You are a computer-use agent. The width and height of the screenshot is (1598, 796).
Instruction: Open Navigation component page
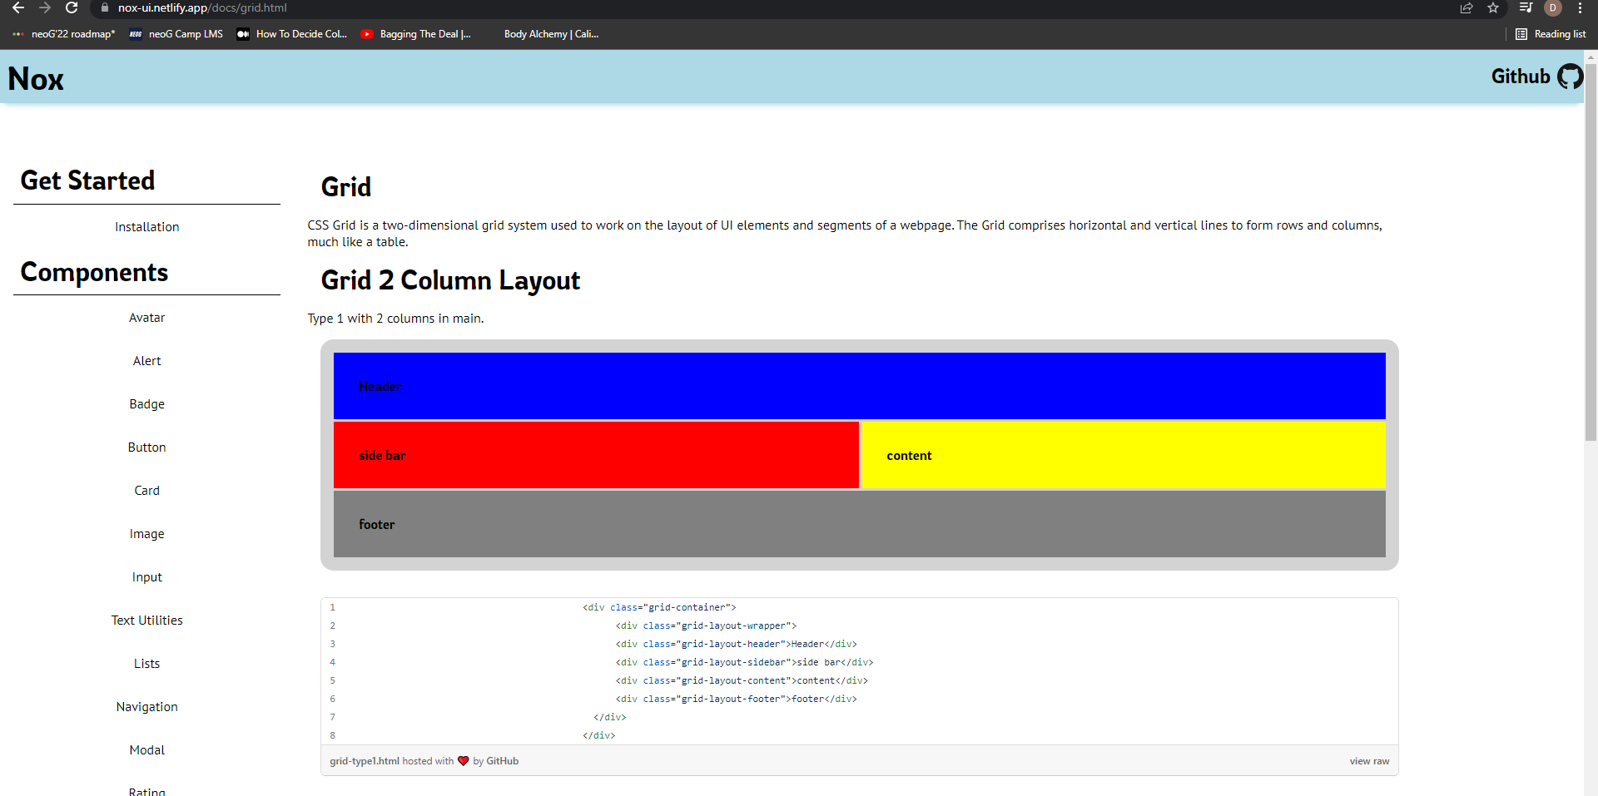point(146,707)
